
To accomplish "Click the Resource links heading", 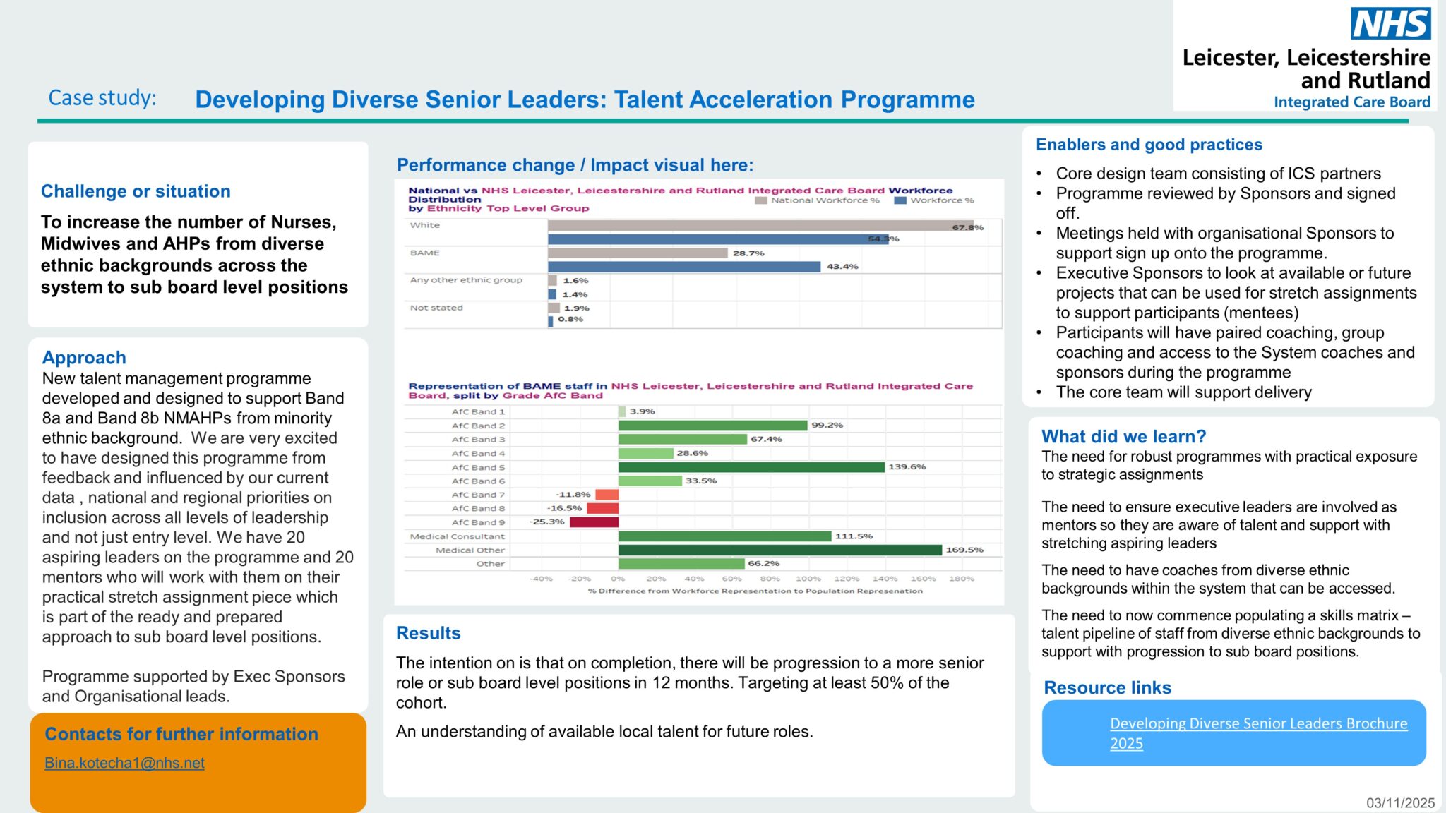I will [1109, 688].
